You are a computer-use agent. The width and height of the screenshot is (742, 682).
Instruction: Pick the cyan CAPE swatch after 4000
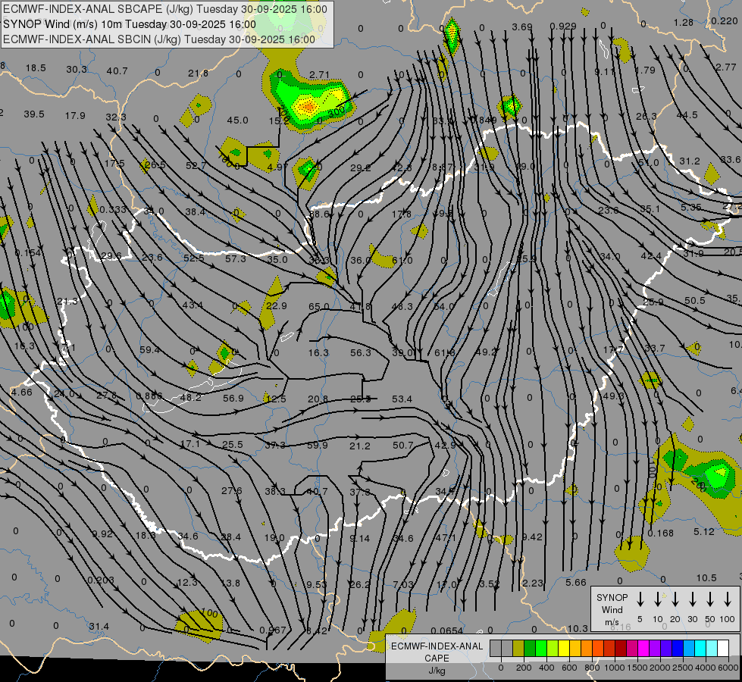pos(712,648)
